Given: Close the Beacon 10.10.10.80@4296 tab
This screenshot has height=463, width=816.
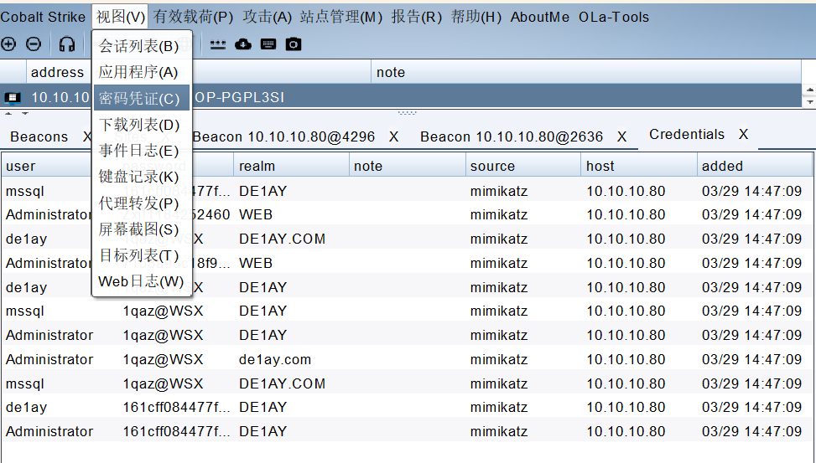Looking at the screenshot, I should [x=393, y=136].
